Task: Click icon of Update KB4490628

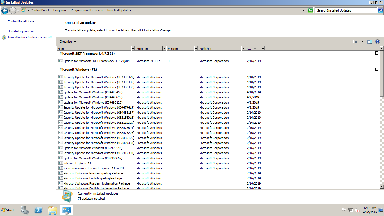Action: click(x=60, y=97)
